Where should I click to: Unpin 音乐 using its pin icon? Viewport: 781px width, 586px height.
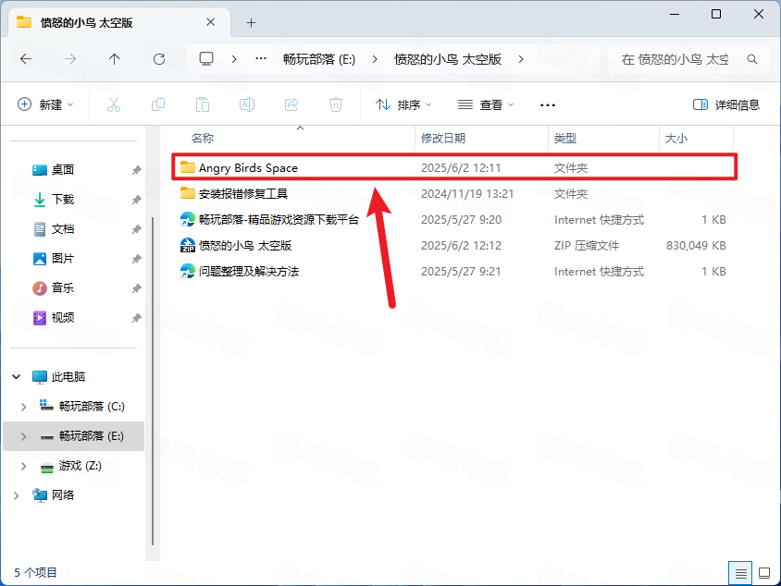(136, 288)
